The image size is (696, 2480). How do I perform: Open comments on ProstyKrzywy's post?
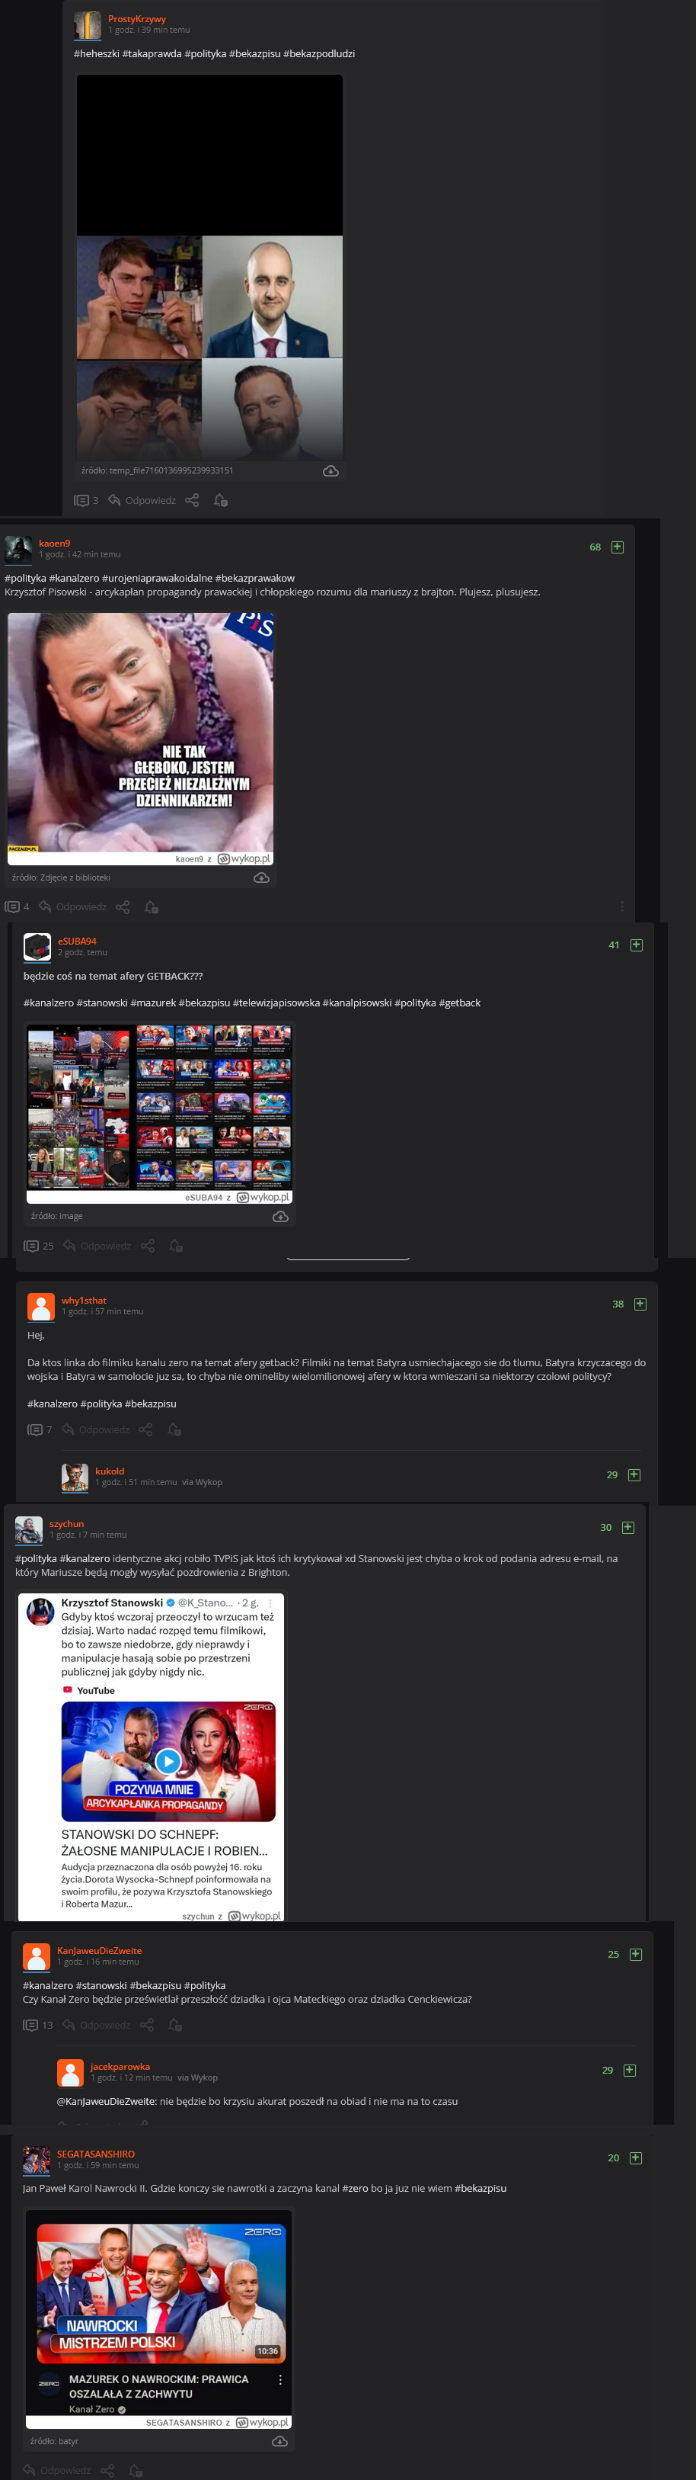(87, 501)
